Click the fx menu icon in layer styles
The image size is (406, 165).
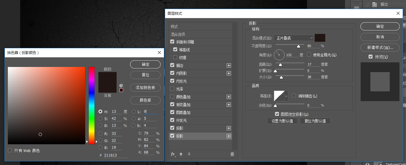173,154
